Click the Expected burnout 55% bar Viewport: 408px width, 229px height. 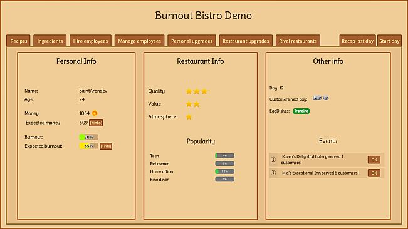(89, 146)
